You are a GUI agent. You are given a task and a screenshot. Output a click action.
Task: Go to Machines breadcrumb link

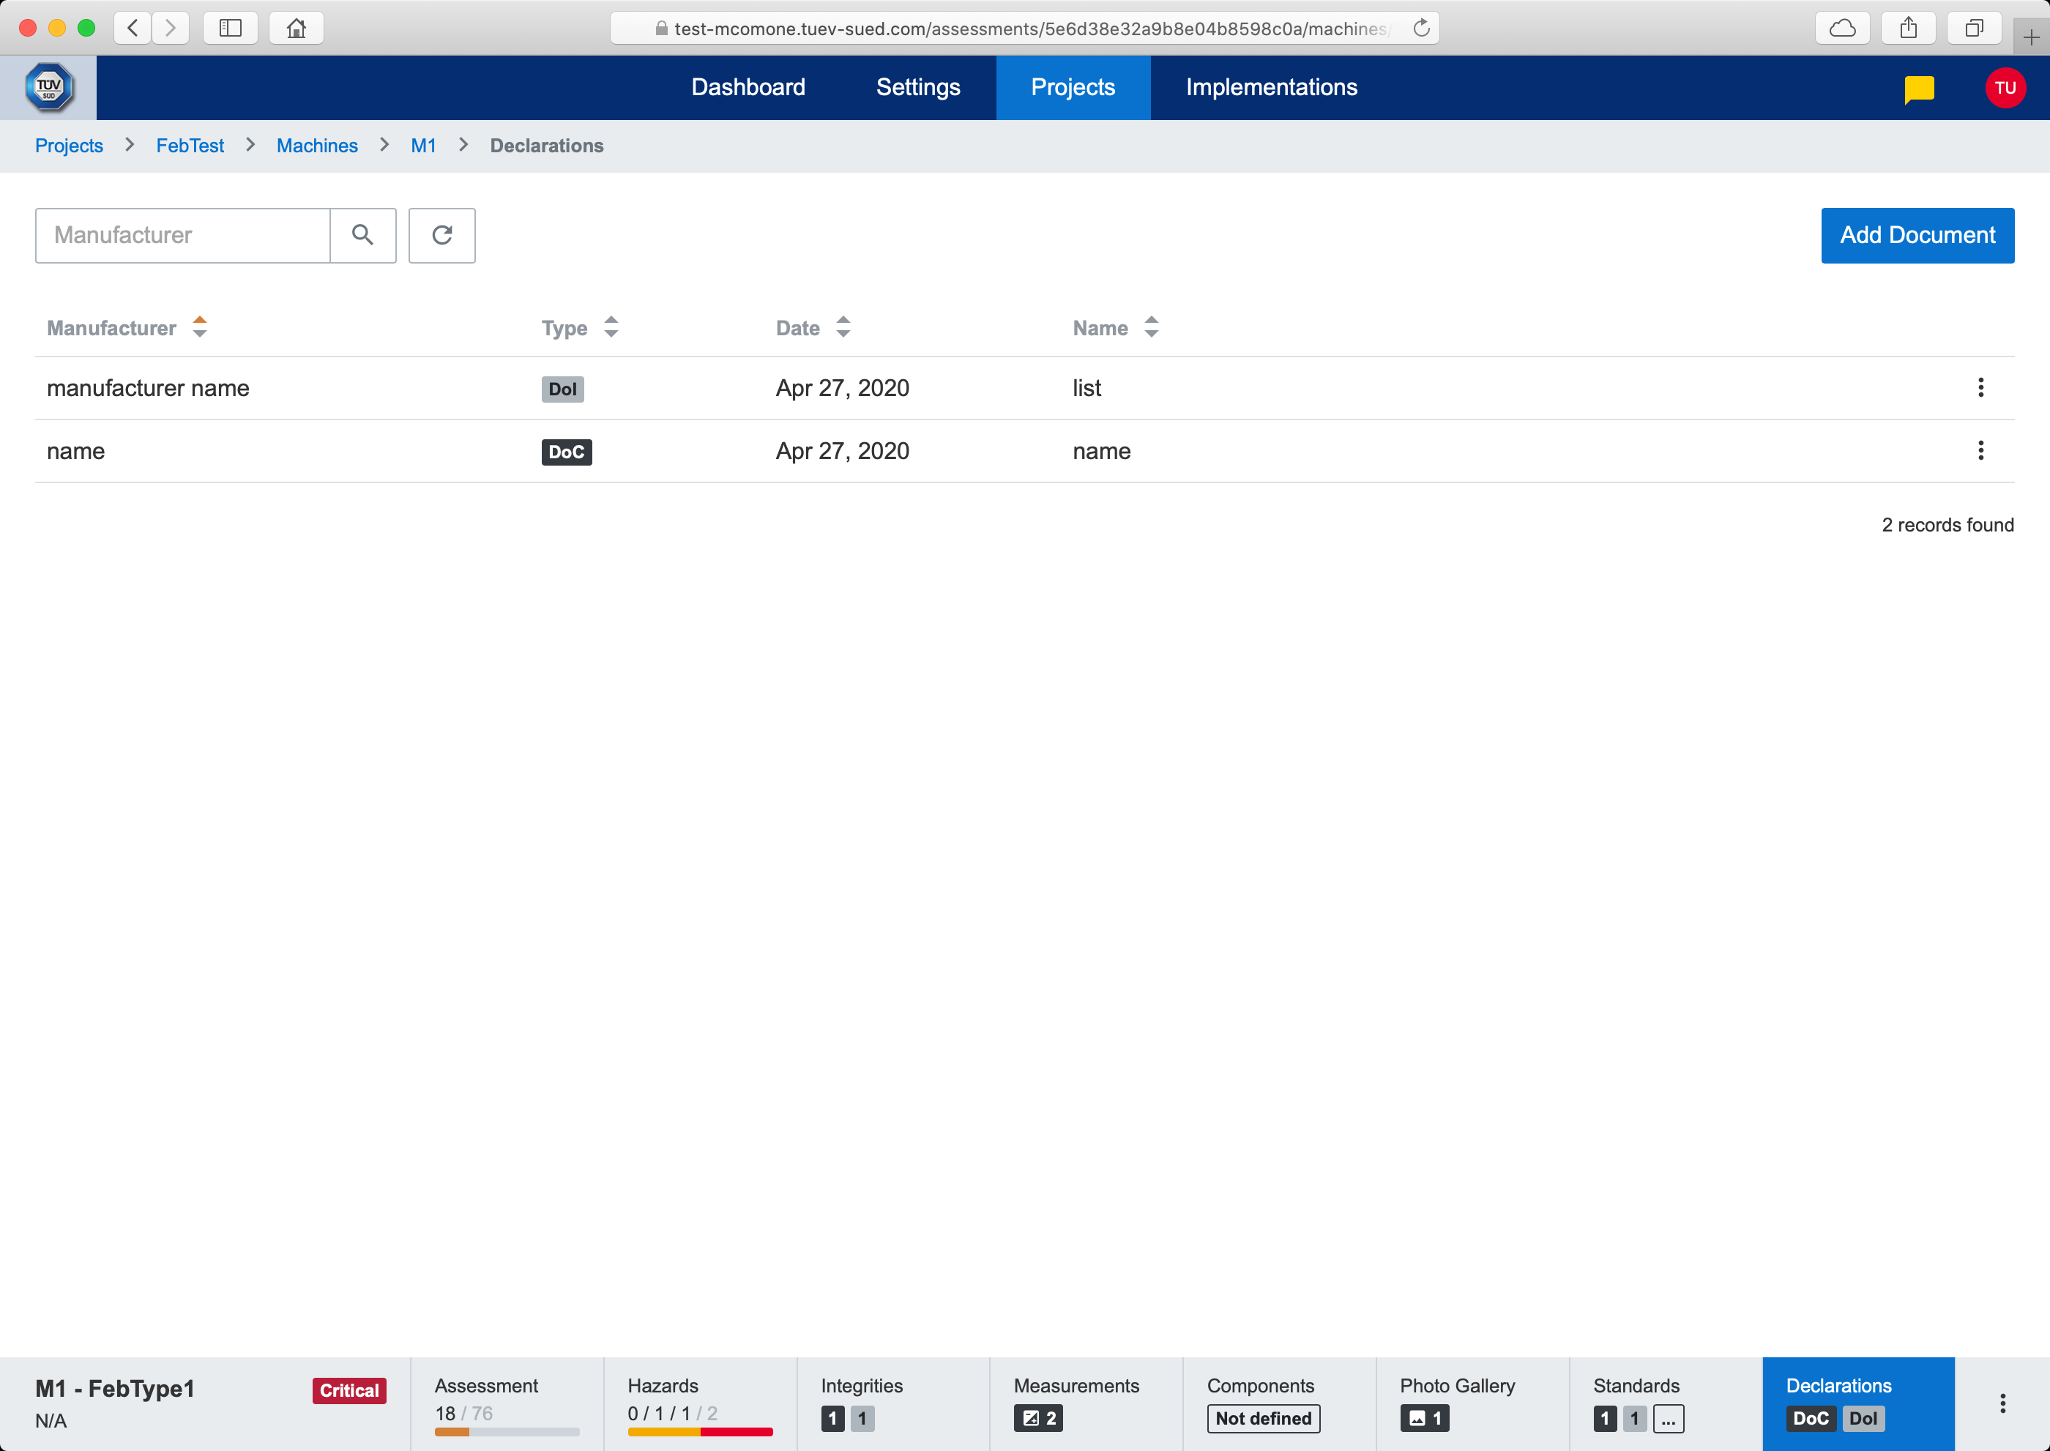(316, 146)
